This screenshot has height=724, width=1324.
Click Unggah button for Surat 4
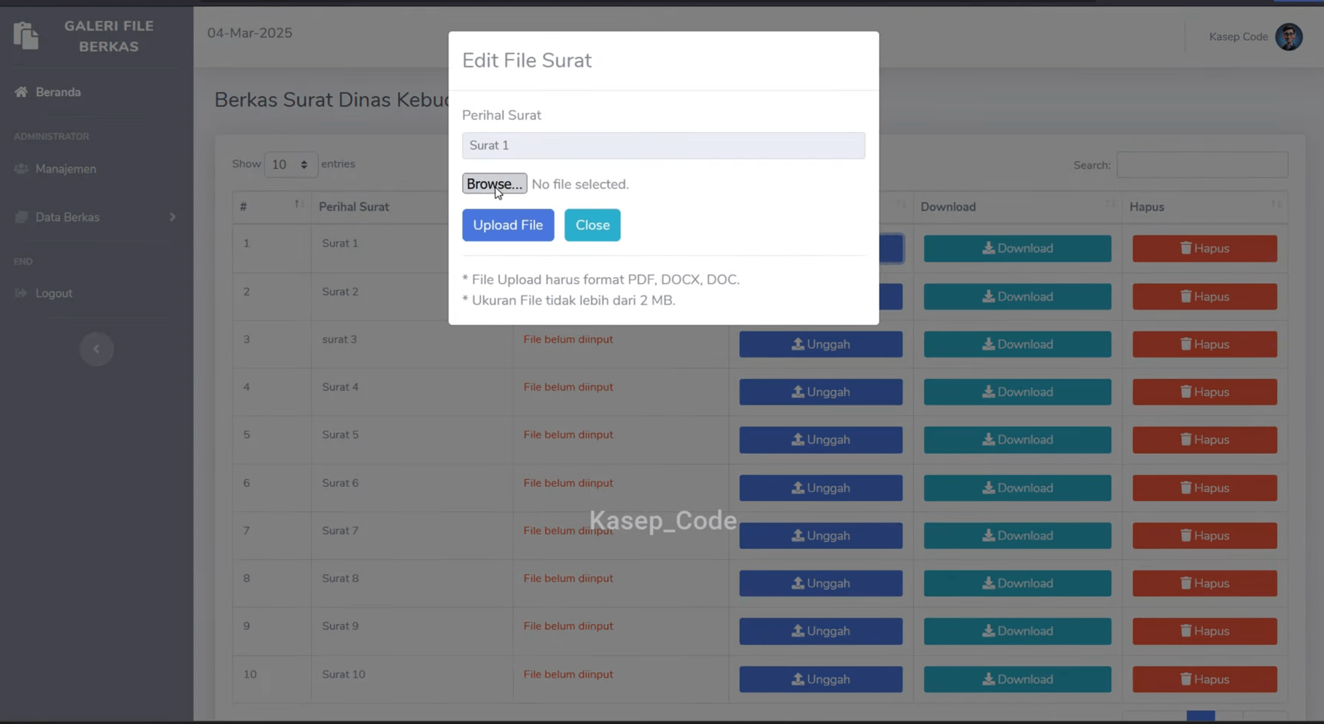821,392
